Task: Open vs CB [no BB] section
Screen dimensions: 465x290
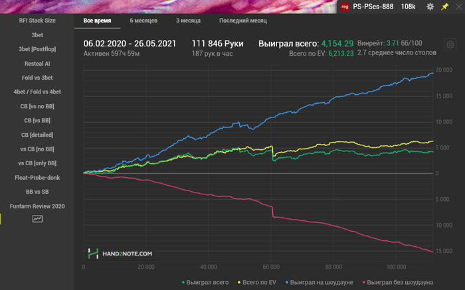Action: [x=37, y=149]
